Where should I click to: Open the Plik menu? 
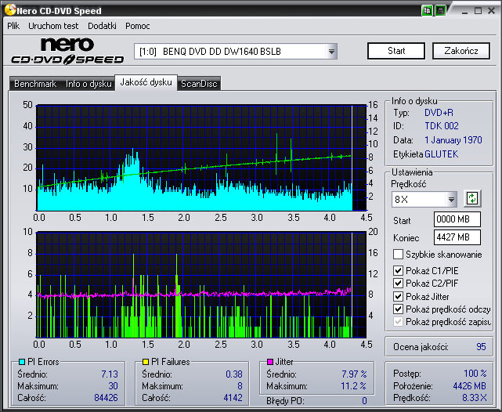pyautogui.click(x=13, y=26)
